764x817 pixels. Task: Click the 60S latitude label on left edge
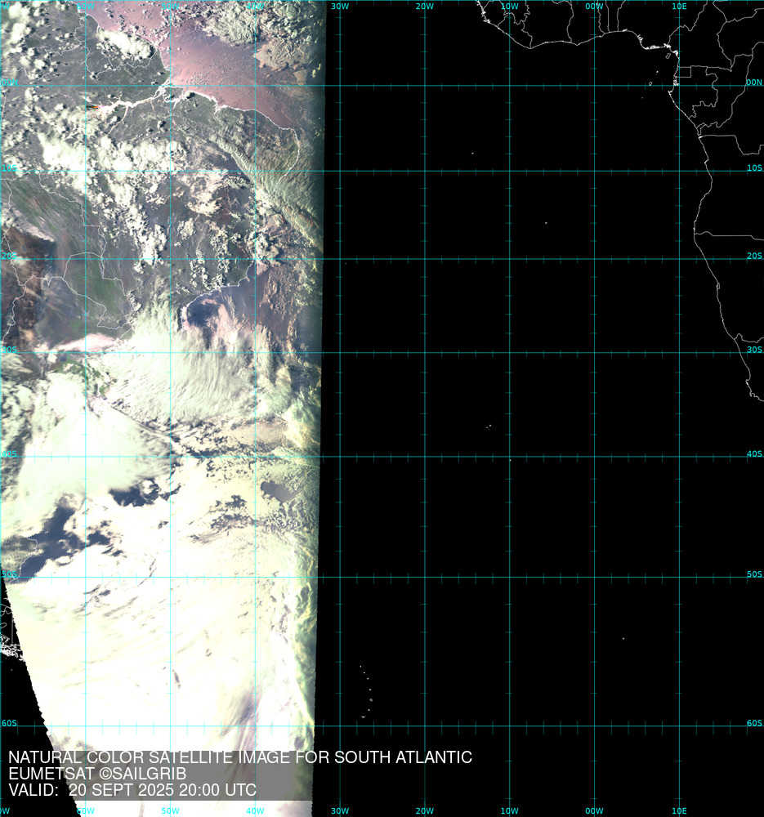9,723
